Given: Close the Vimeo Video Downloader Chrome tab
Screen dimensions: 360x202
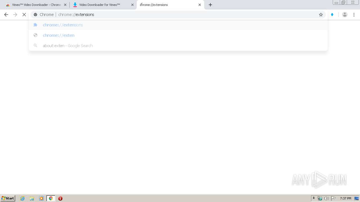Looking at the screenshot, I should (65, 5).
